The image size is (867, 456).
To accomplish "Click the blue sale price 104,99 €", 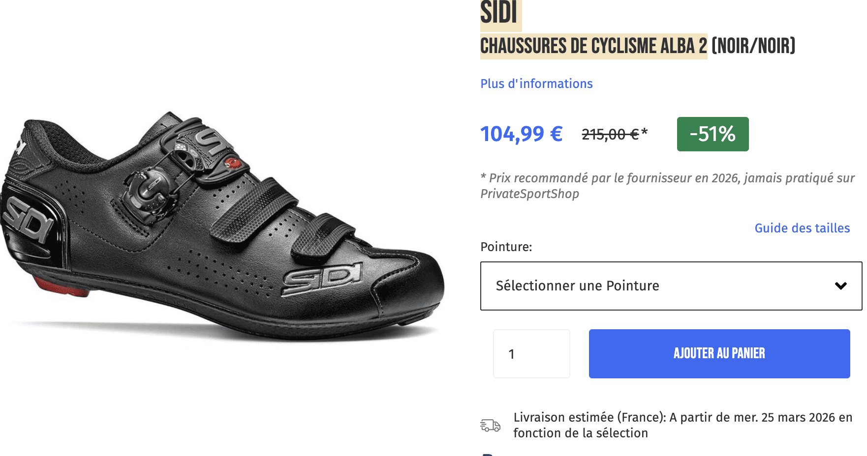I will 521,133.
